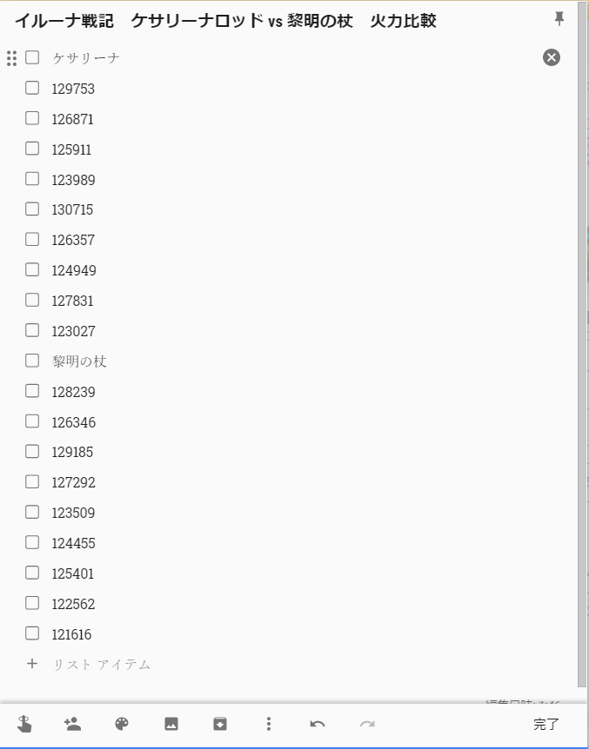Pin the note with the pushpin icon
This screenshot has width=589, height=749.
coord(559,19)
